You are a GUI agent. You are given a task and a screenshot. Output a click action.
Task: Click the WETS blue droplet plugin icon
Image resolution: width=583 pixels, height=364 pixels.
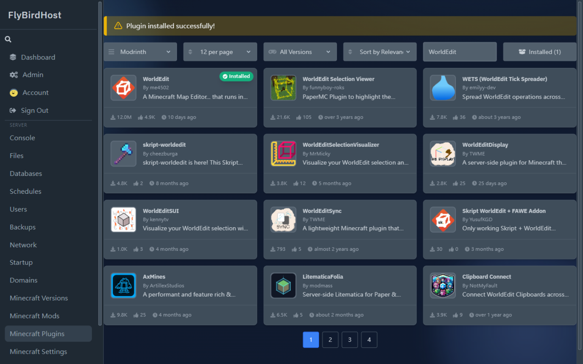(443, 87)
